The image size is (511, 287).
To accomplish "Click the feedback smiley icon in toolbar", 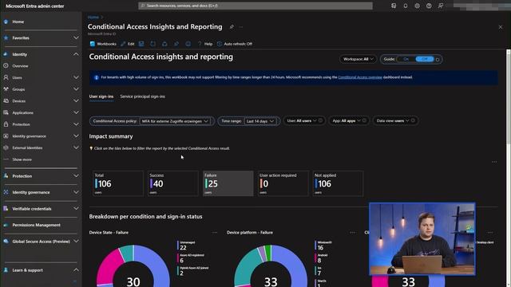I will [188, 44].
